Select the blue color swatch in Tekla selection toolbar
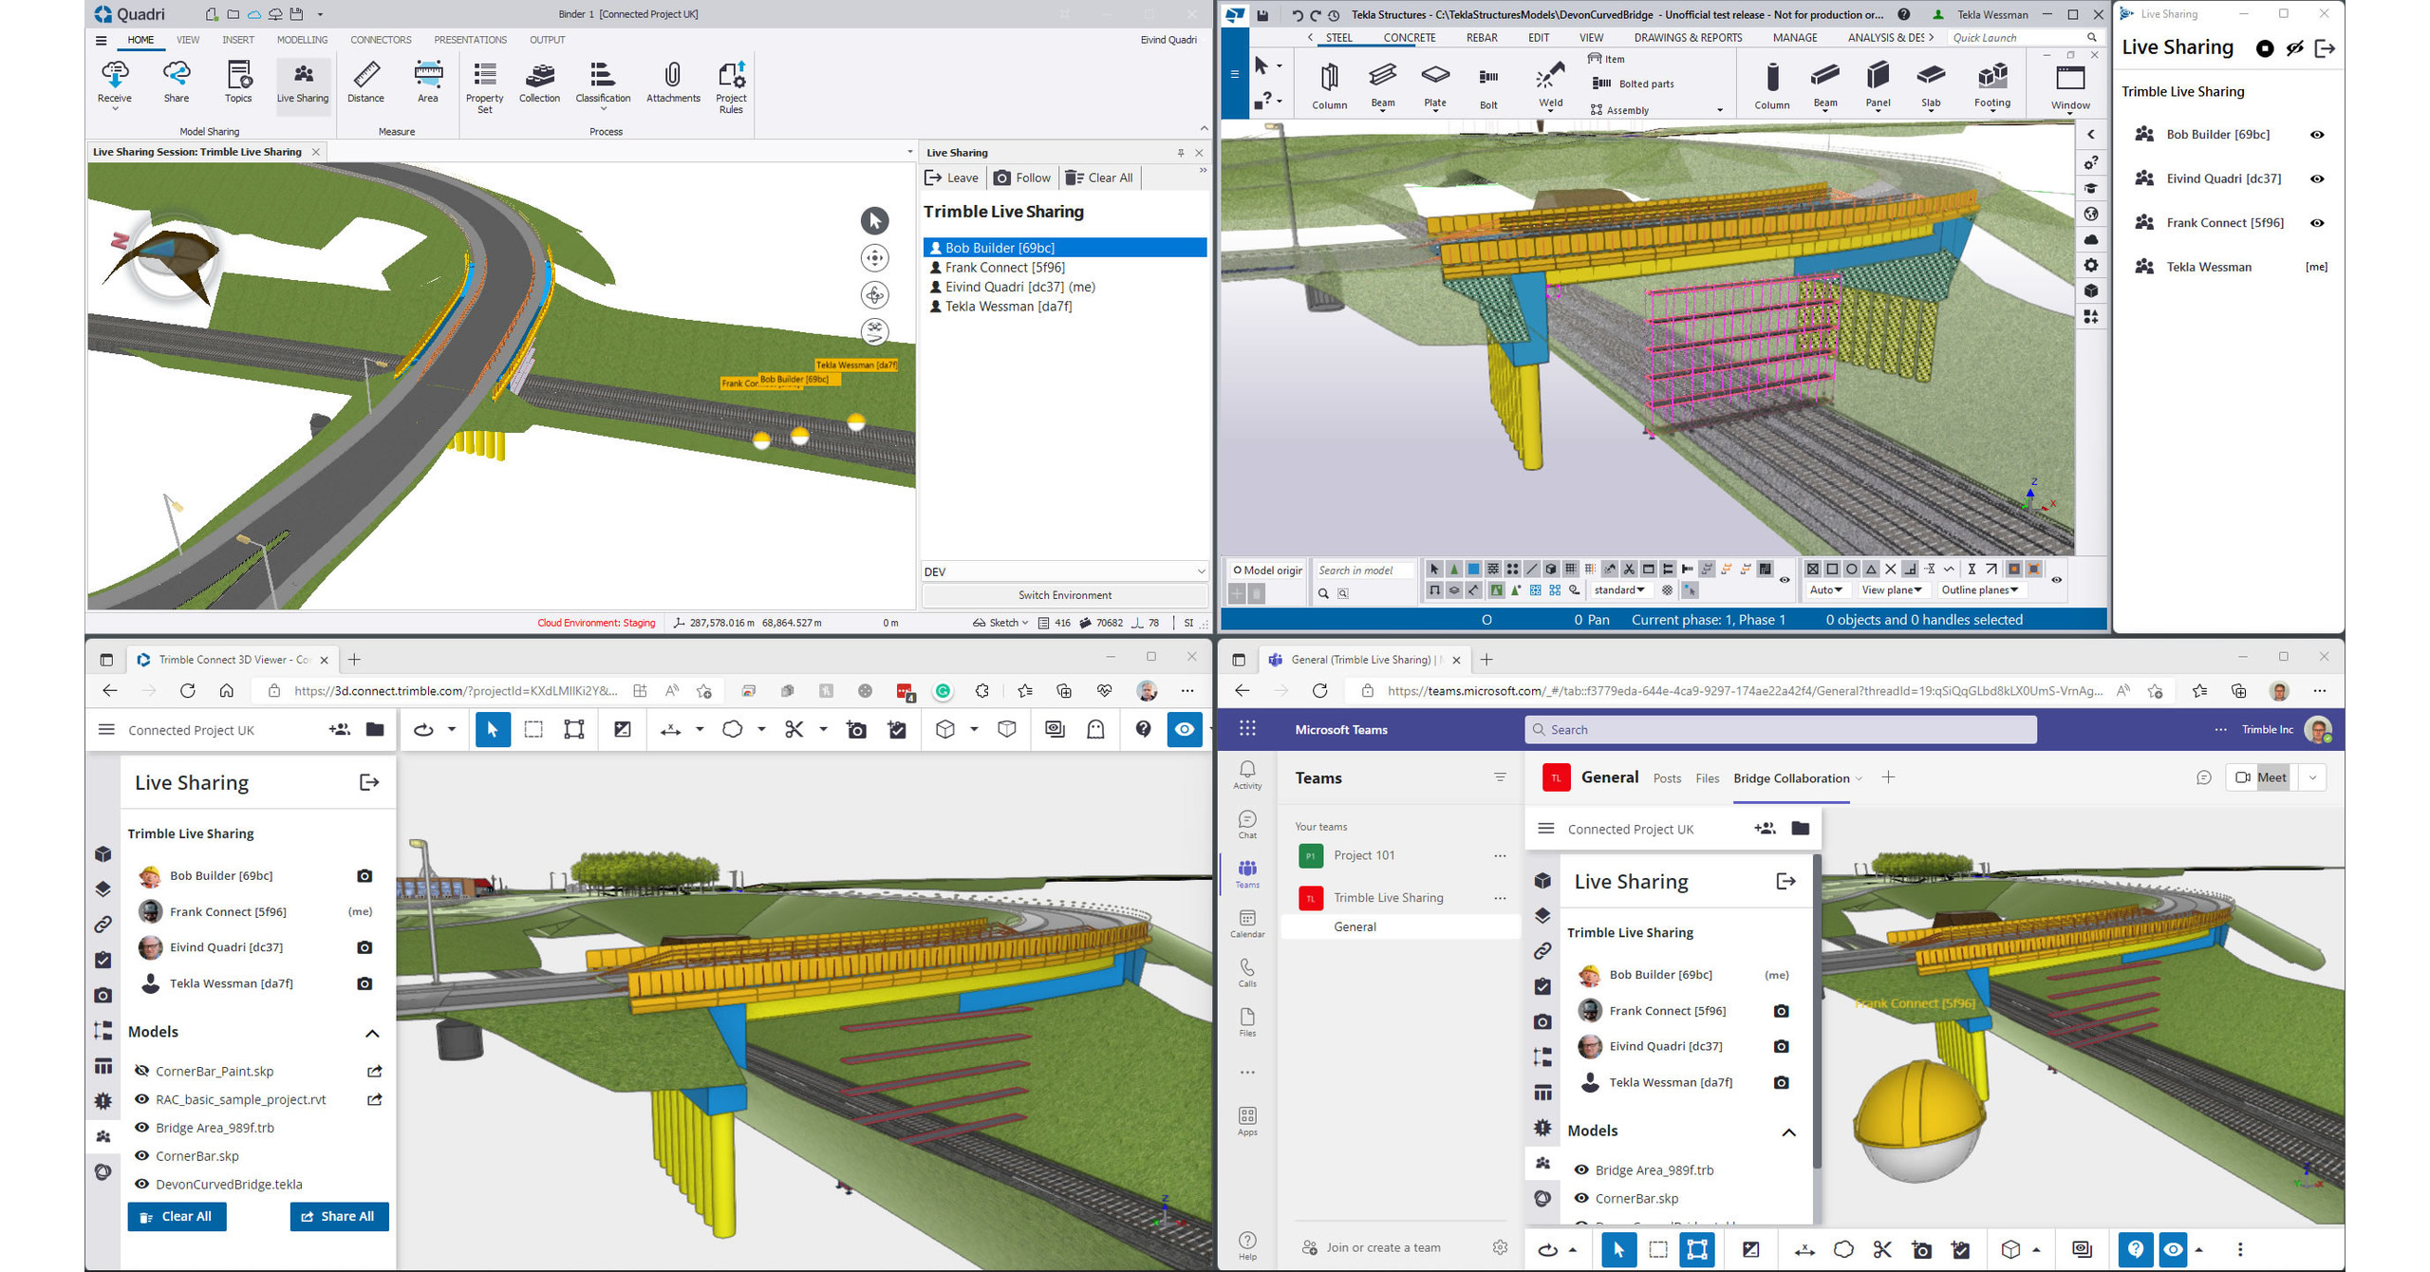 1472,570
